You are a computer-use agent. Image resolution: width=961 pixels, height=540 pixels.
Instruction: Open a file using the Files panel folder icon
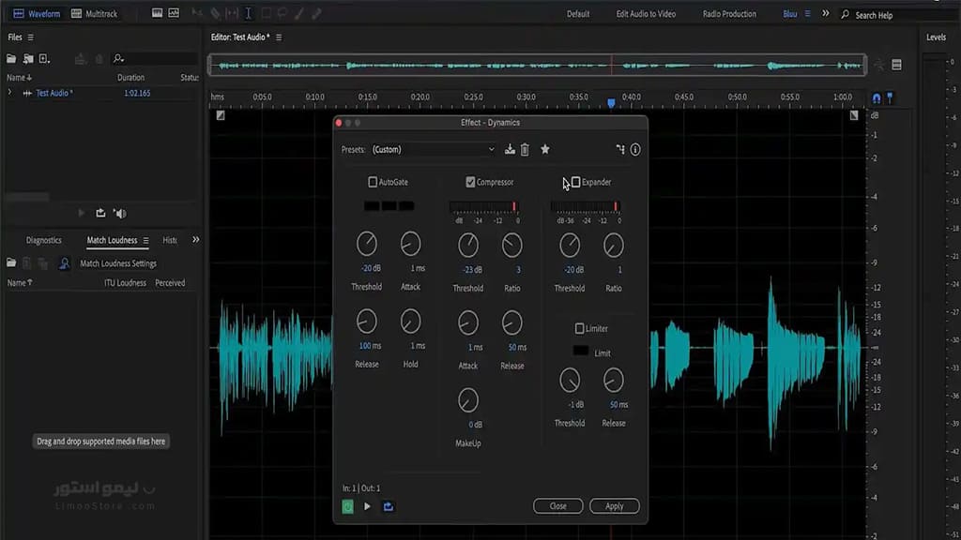click(11, 59)
